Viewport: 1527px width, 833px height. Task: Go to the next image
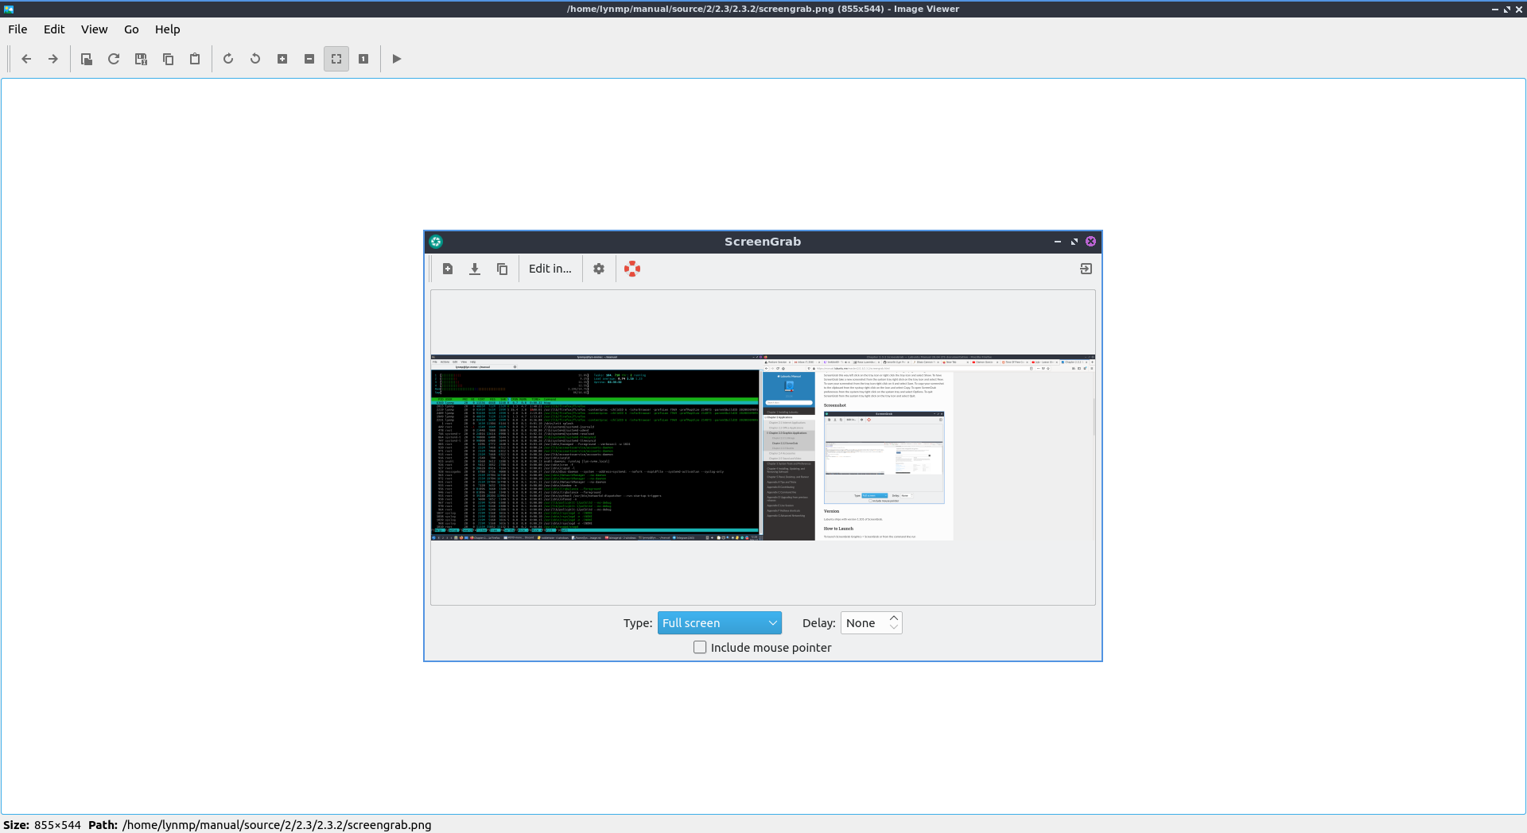[x=53, y=59]
